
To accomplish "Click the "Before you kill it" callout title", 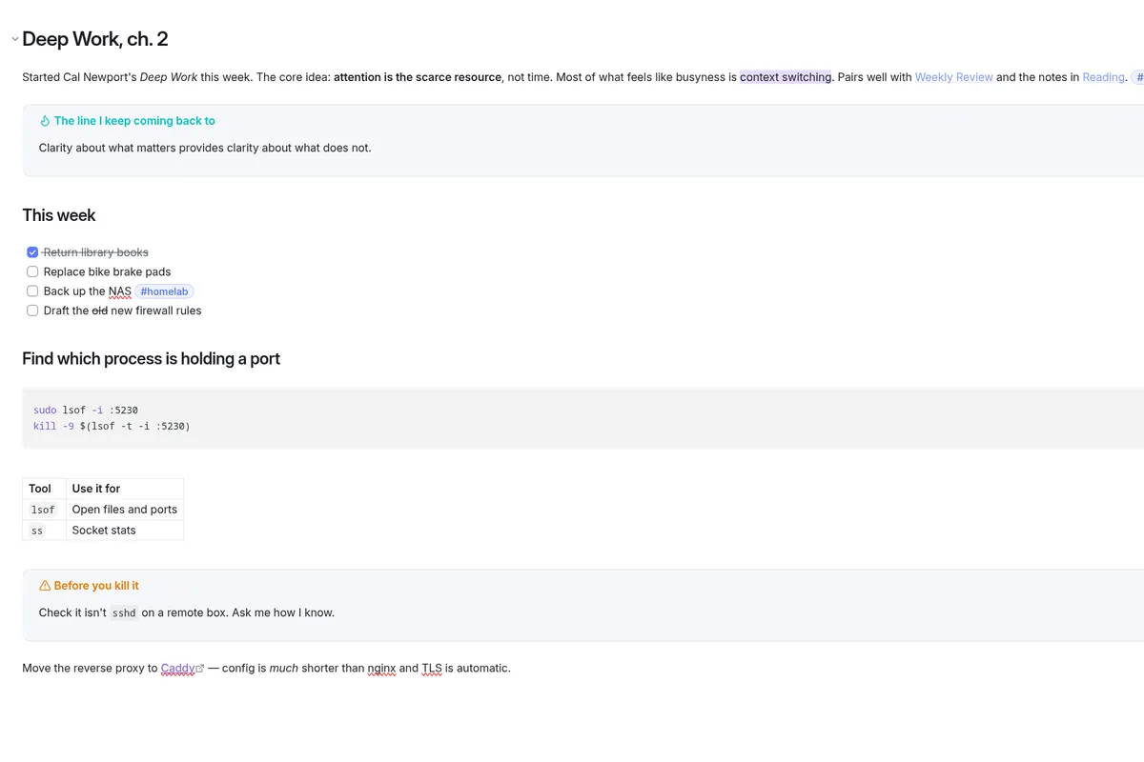I will 96,586.
